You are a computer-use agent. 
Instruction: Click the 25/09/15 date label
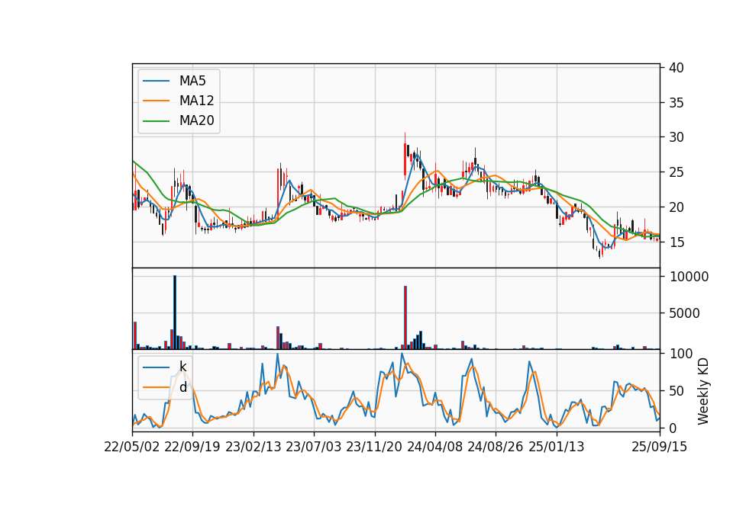[660, 447]
